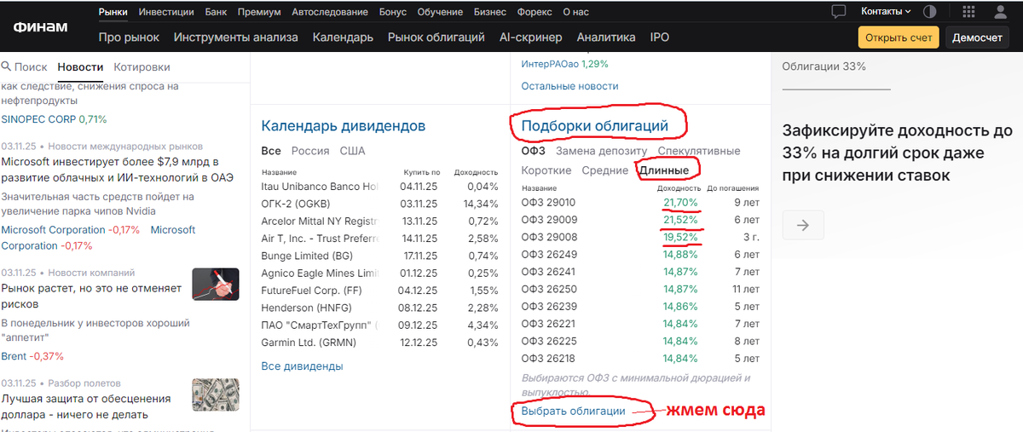This screenshot has width=1023, height=432.
Task: Click 'Зафиксируйте доходность до 33%' promo headline
Action: 898,153
